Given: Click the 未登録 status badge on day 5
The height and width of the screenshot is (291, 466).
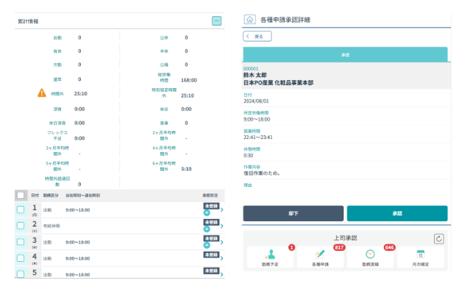Looking at the screenshot, I should point(211,271).
